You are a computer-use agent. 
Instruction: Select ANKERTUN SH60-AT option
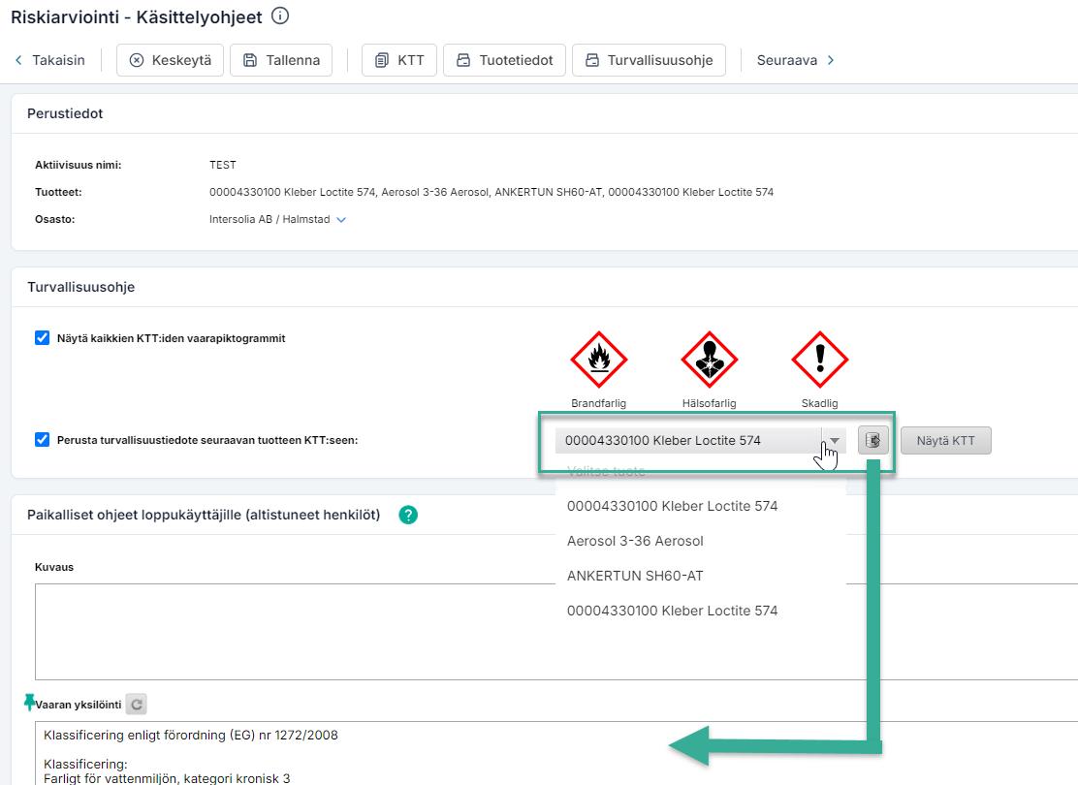[x=701, y=576]
